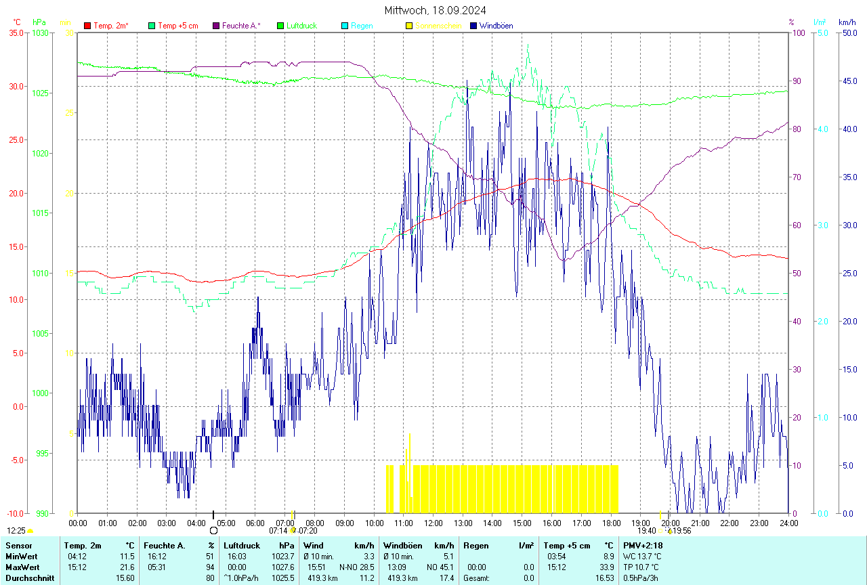
Task: Click the average Temp +5 cm value 16.53
Action: pyautogui.click(x=606, y=578)
